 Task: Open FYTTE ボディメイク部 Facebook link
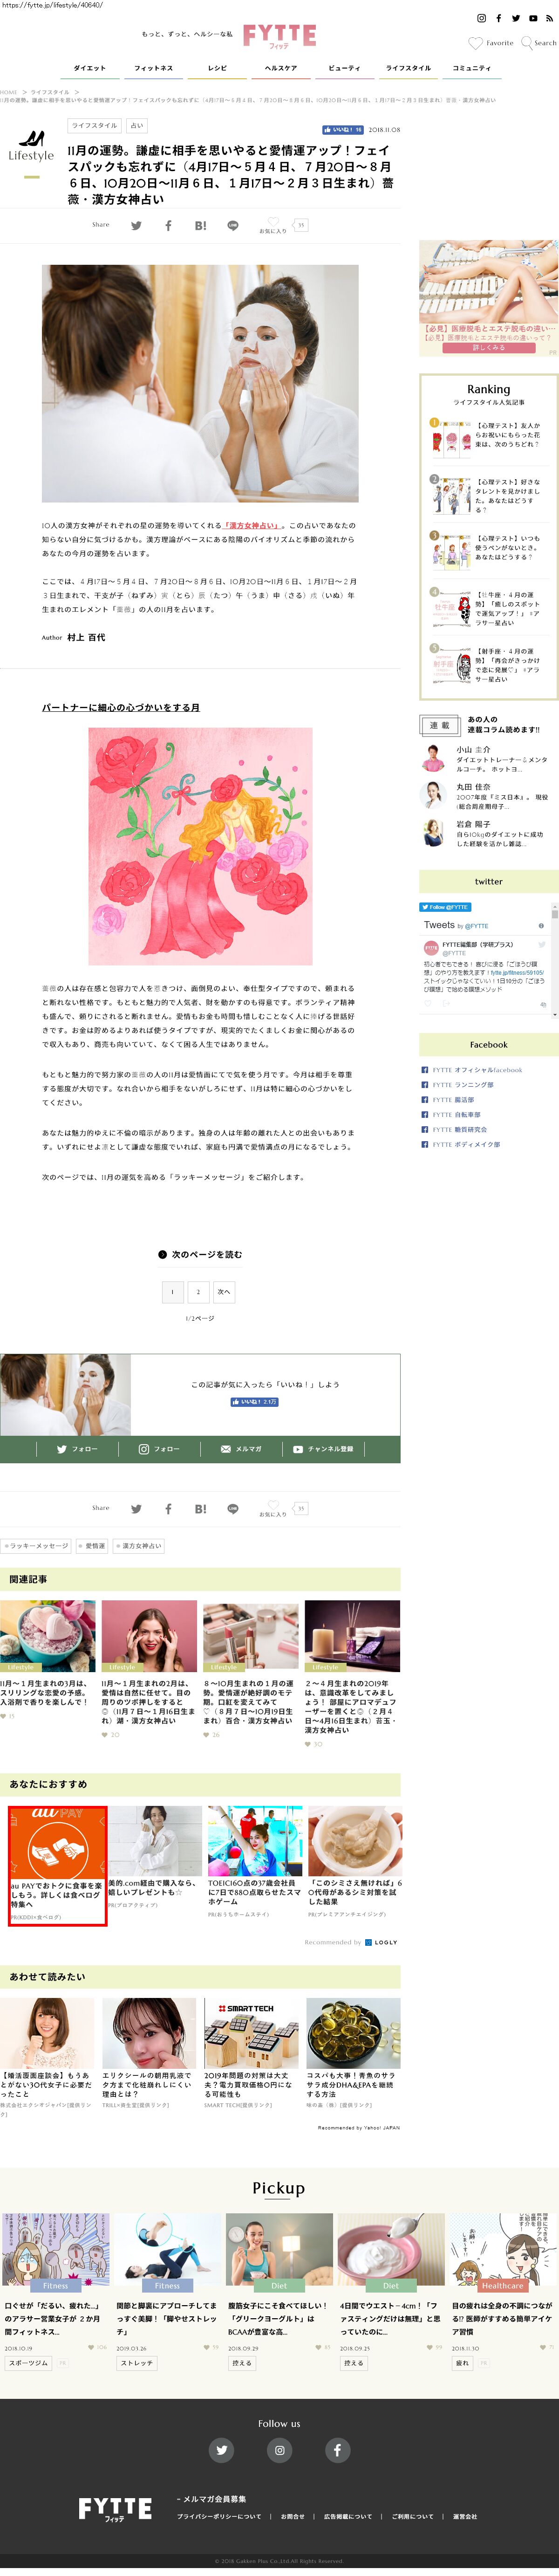(466, 1144)
